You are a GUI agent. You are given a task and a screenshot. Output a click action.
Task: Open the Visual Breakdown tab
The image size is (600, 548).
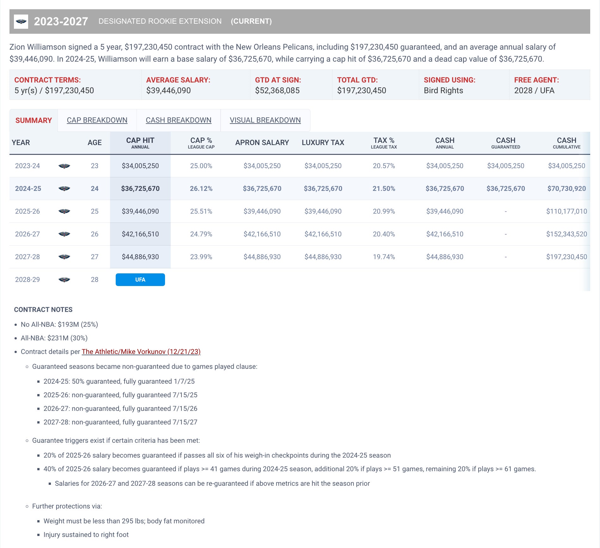[x=265, y=120]
